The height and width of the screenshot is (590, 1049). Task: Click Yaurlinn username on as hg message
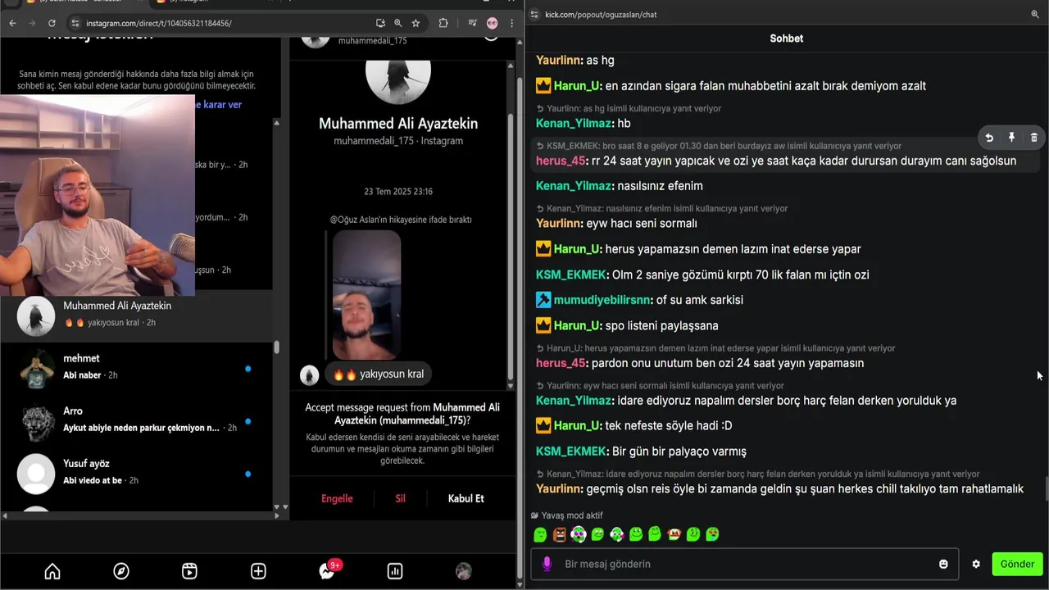tap(560, 61)
